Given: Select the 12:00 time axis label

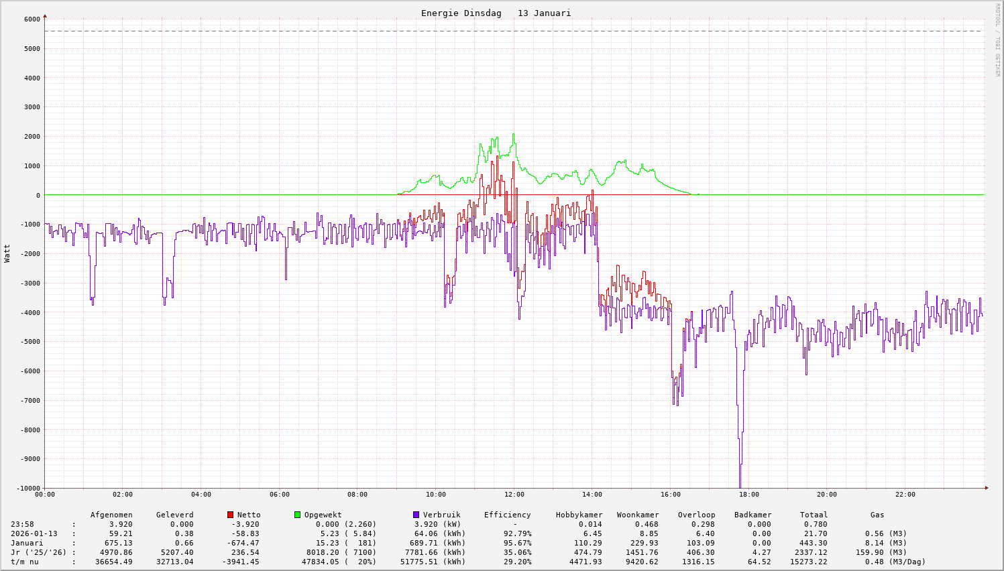Looking at the screenshot, I should tap(514, 495).
